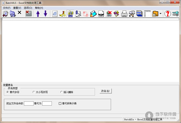Click the stacked blue sheets icon
The width and height of the screenshot is (181, 123).
[139, 14]
